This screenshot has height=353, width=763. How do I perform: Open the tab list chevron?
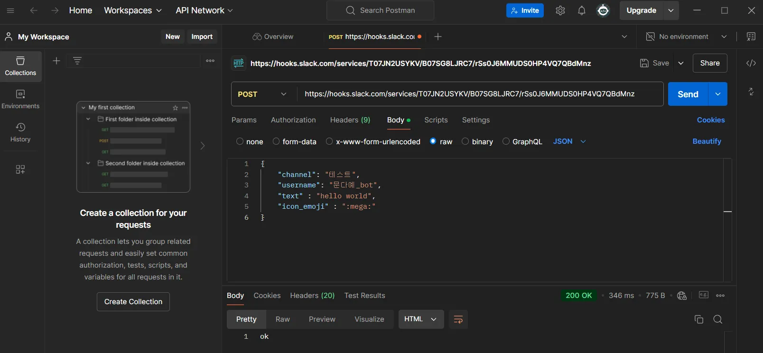click(x=624, y=37)
